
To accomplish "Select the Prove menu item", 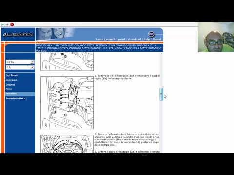I will pyautogui.click(x=9, y=89).
